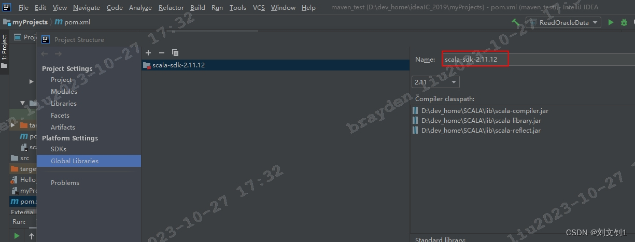The image size is (635, 242).
Task: Open the Build menu
Action: point(197,8)
